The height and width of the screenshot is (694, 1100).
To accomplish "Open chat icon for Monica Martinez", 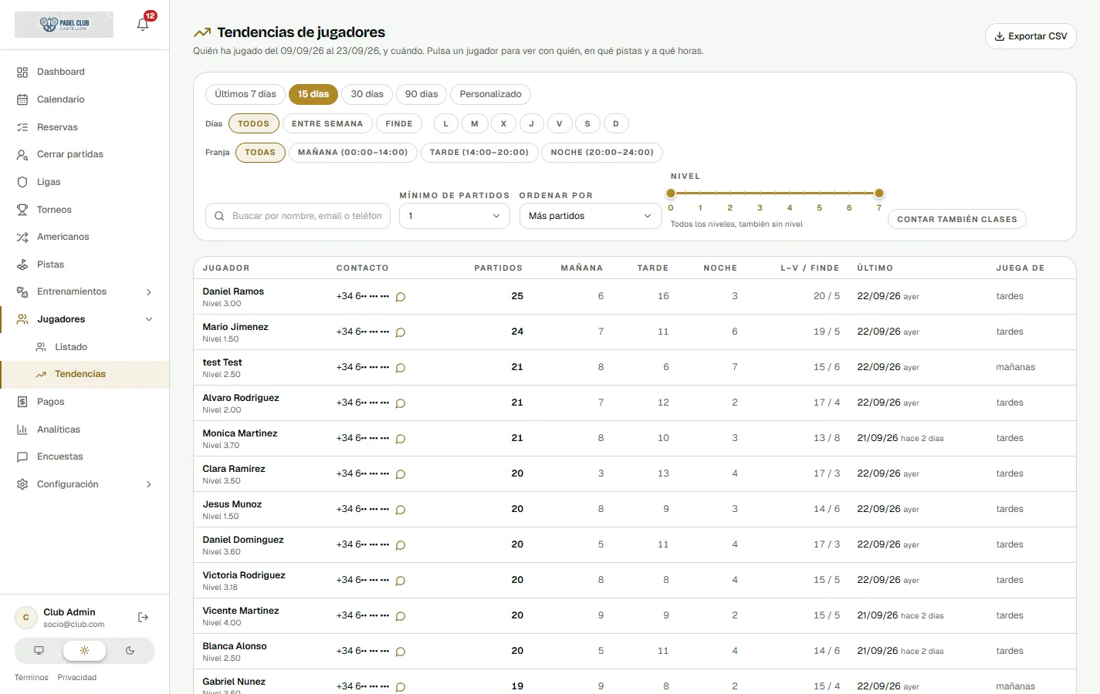I will pos(401,439).
